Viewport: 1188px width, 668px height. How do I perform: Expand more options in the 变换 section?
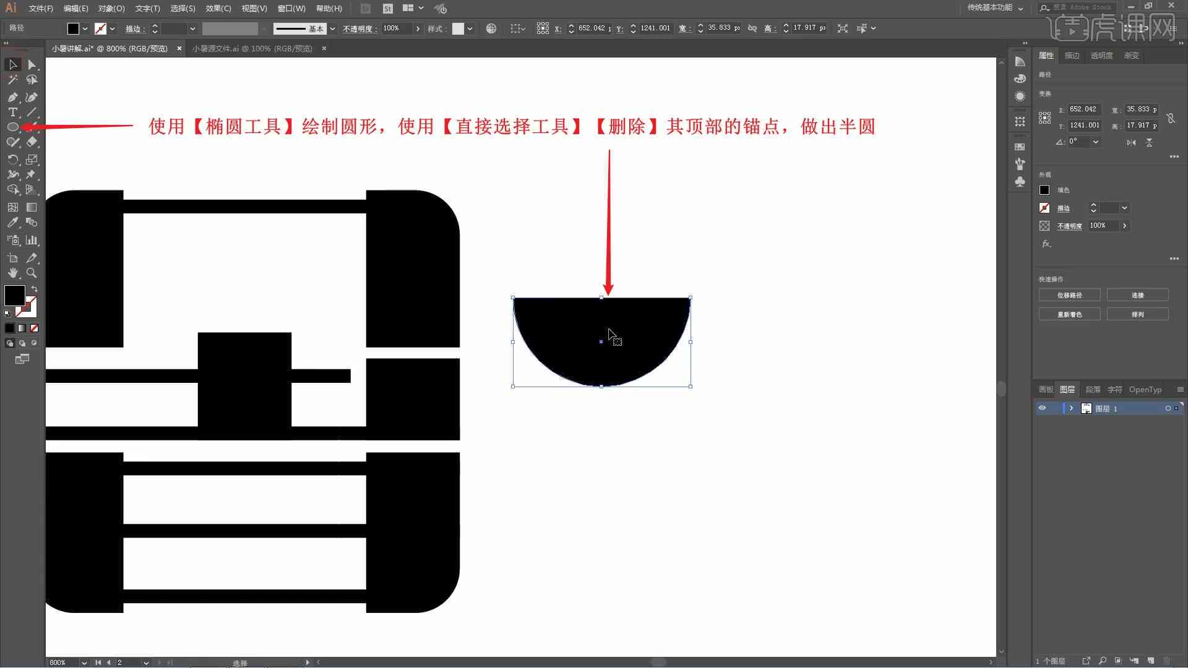[1174, 156]
